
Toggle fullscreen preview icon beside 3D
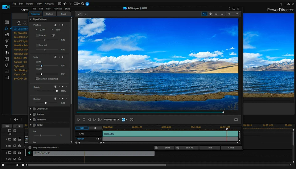coord(132,120)
